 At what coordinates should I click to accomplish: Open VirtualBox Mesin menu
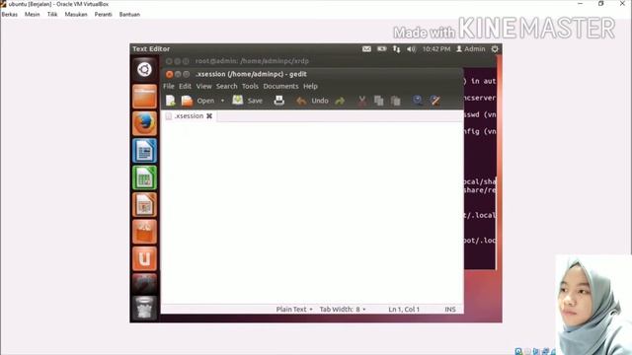click(x=33, y=14)
